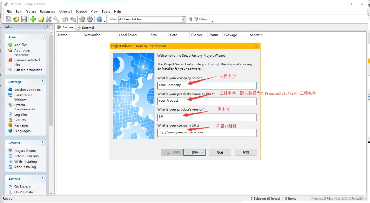Open the Uninstall menu
This screenshot has height=203, width=370.
click(x=66, y=11)
